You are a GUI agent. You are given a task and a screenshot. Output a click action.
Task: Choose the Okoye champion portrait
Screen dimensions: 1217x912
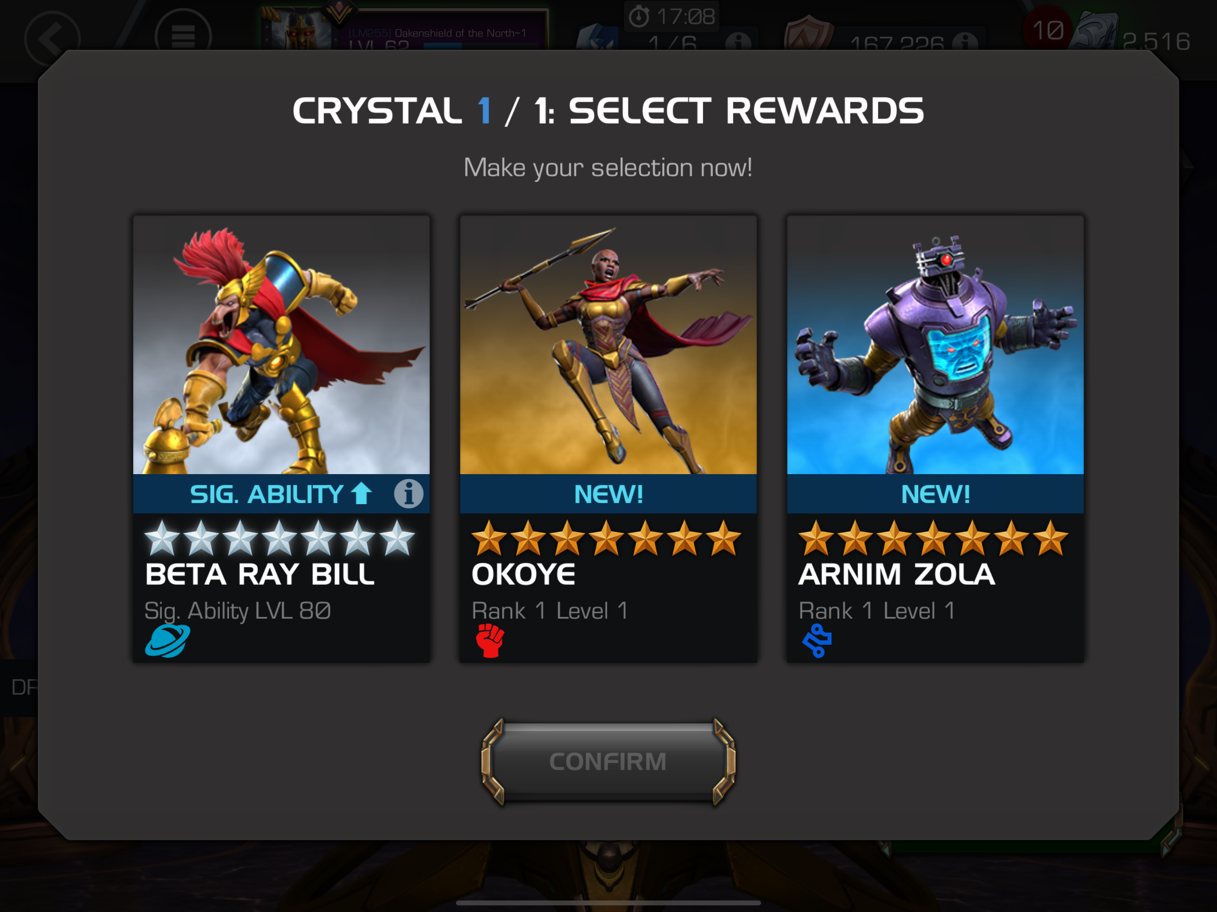point(608,345)
